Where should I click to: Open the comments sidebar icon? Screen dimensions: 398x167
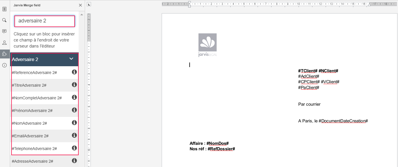(x=4, y=31)
